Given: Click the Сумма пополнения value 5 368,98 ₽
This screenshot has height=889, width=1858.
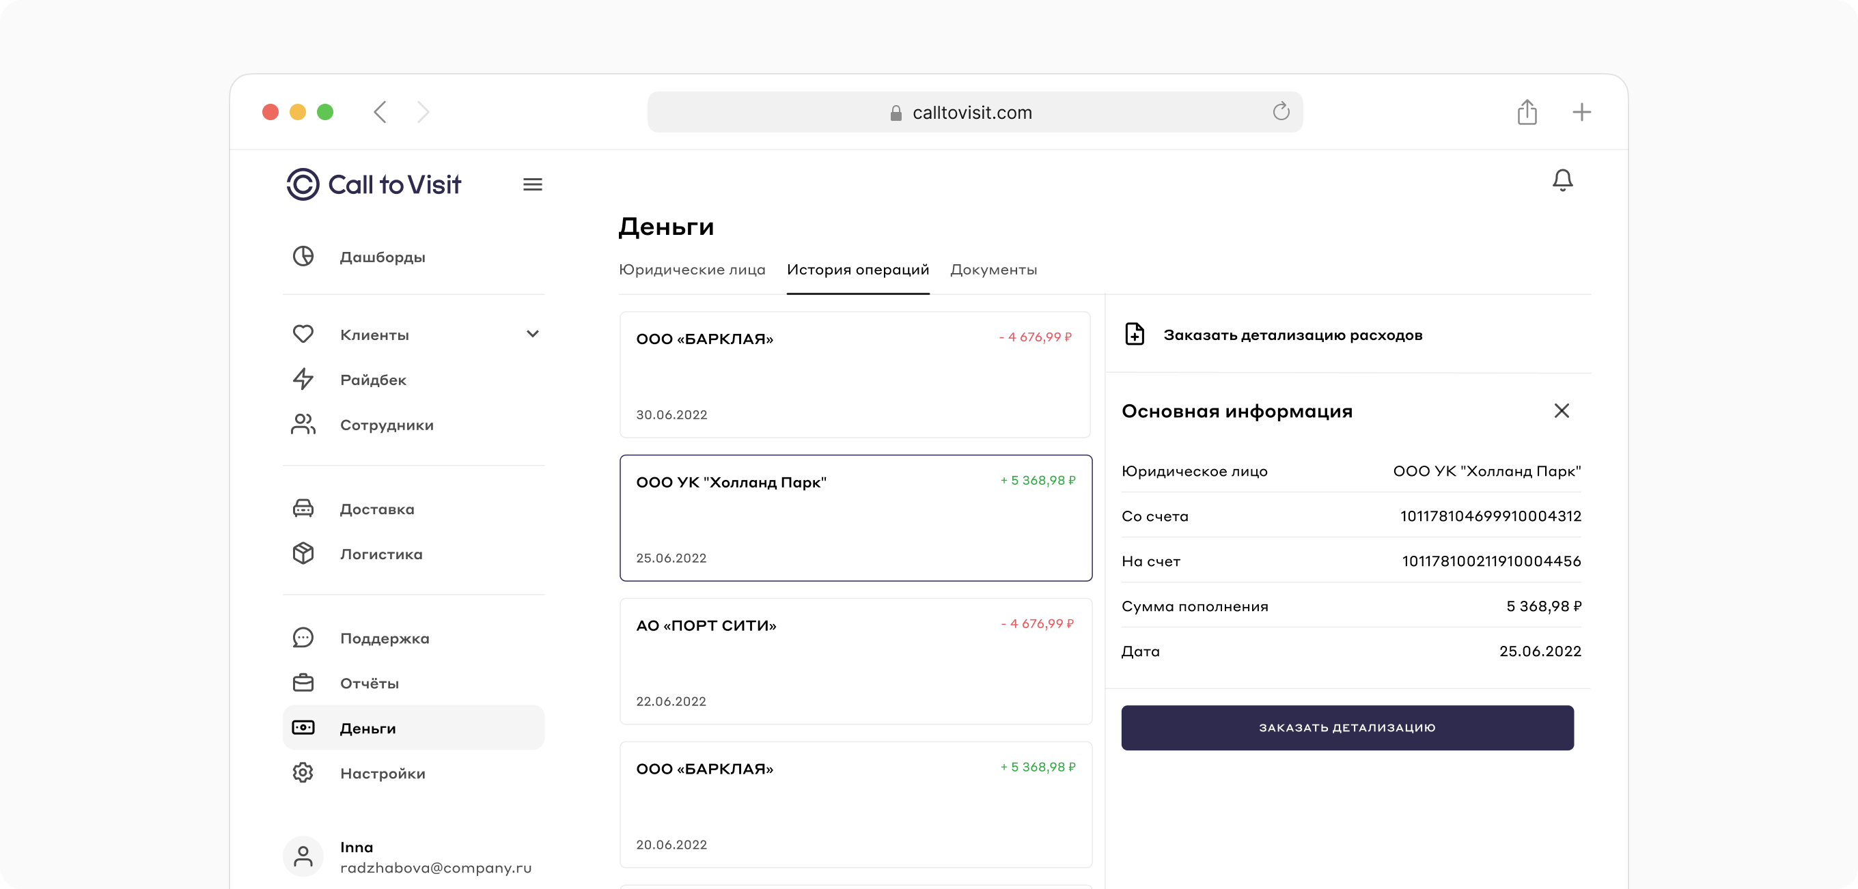Looking at the screenshot, I should tap(1544, 606).
